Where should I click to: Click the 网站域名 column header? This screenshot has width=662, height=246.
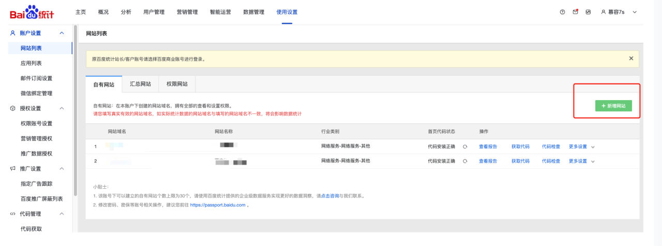[x=117, y=132]
